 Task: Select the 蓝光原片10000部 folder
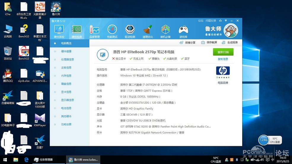[x=40, y=99]
